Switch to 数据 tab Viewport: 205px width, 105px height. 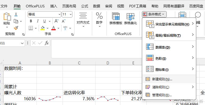pos(97,6)
